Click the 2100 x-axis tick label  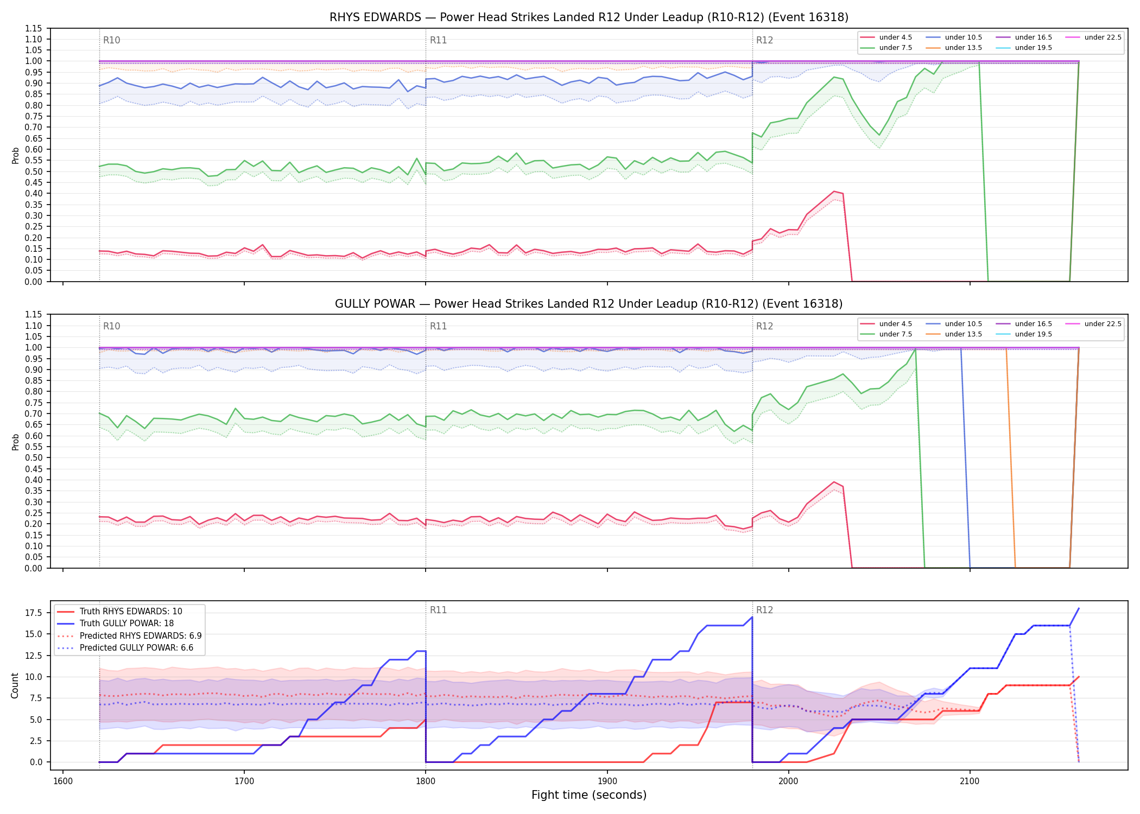[x=970, y=781]
